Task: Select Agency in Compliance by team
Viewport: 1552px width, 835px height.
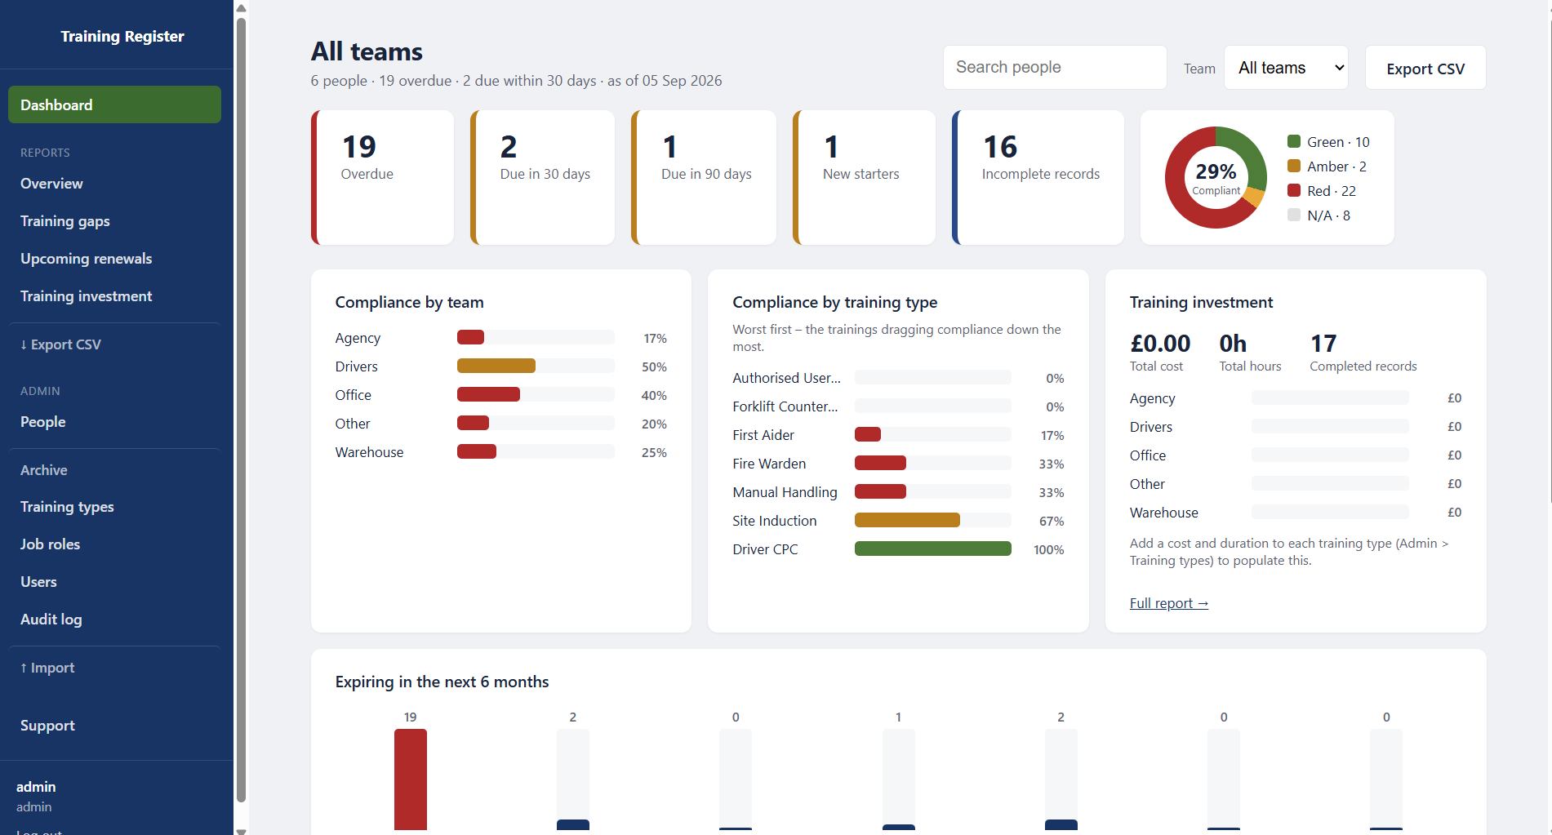Action: click(500, 338)
